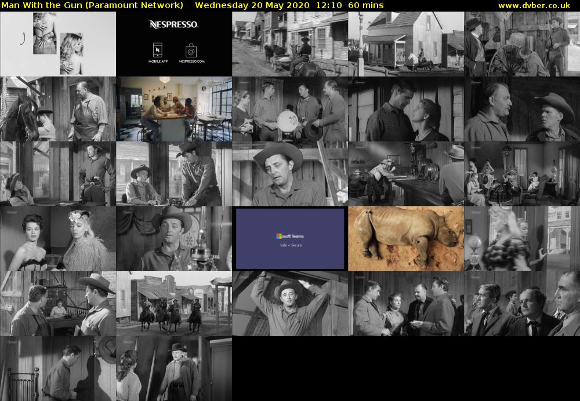The height and width of the screenshot is (401, 580).
Task: Click the duration "60 mins"
Action: [x=366, y=6]
